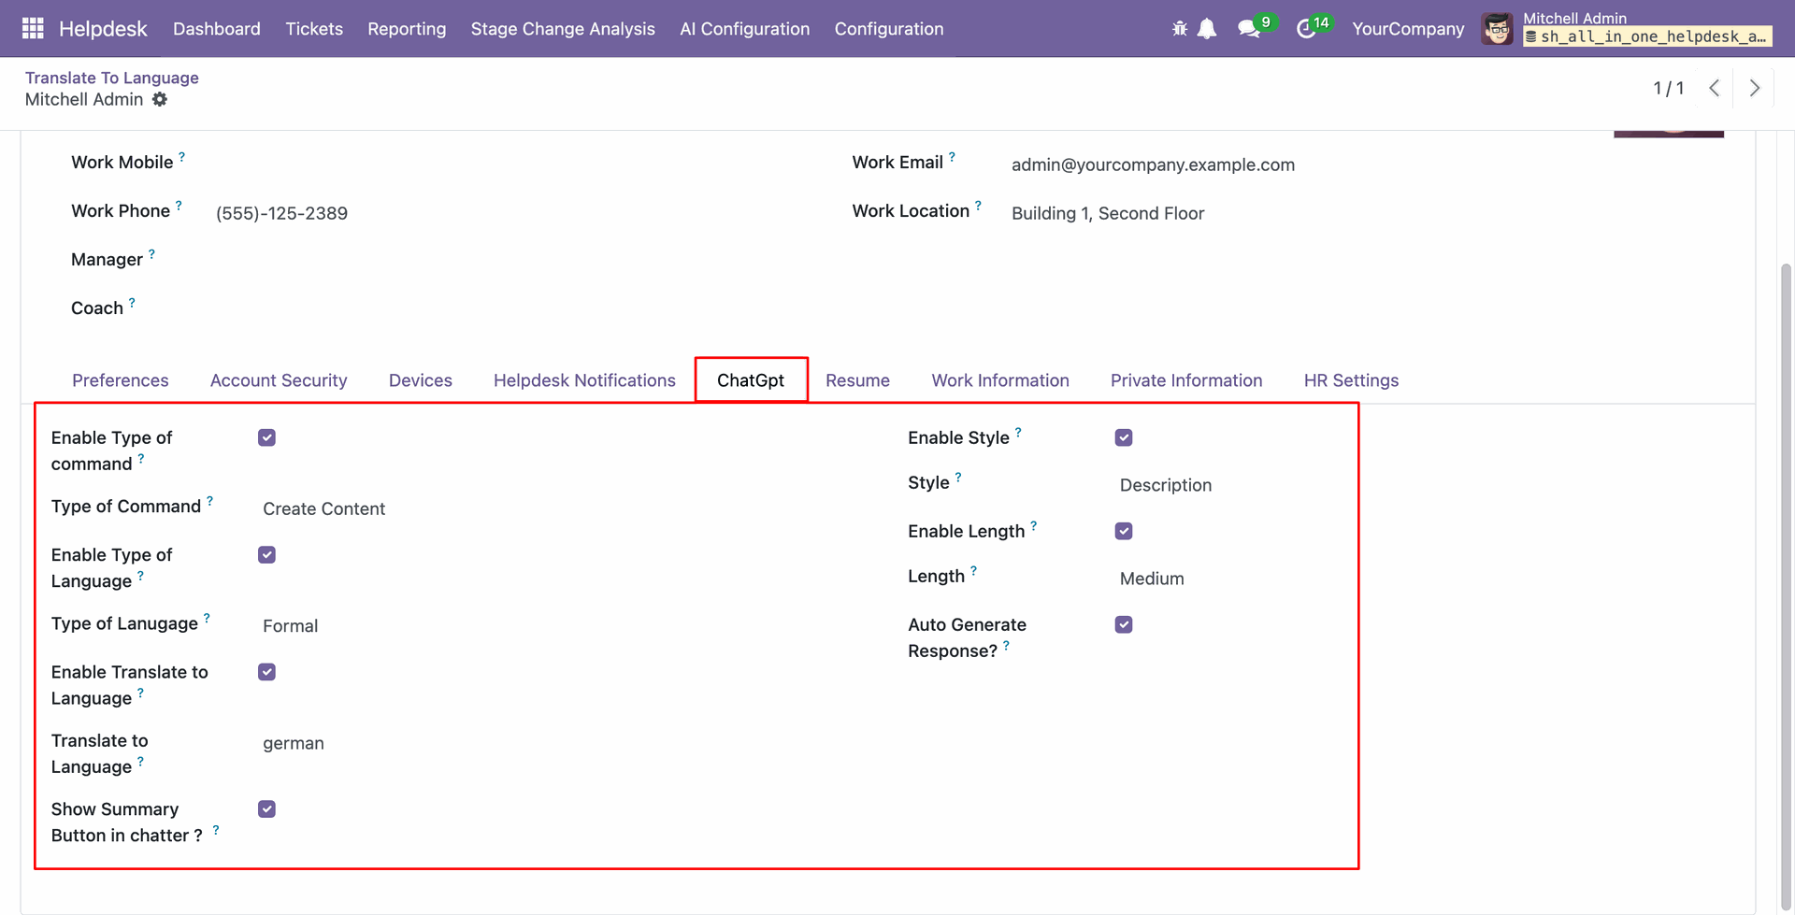Toggle Auto Generate Response checkbox
Screen dimensions: 1795x915
1124,624
